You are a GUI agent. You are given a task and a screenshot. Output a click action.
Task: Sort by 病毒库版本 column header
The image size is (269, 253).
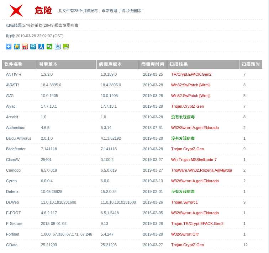pos(118,64)
